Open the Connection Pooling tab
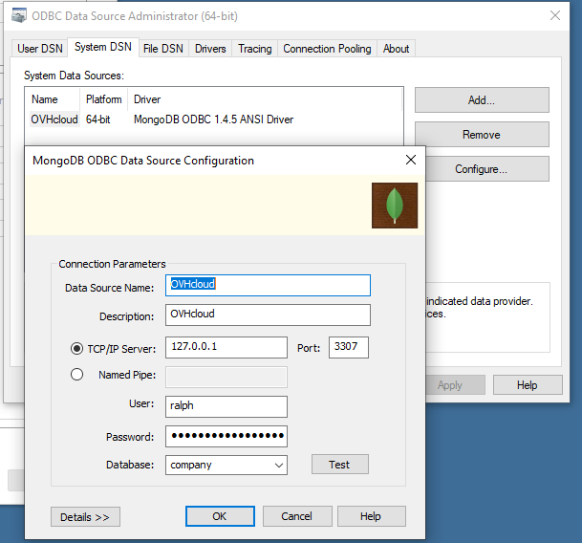582x543 pixels. pos(327,49)
